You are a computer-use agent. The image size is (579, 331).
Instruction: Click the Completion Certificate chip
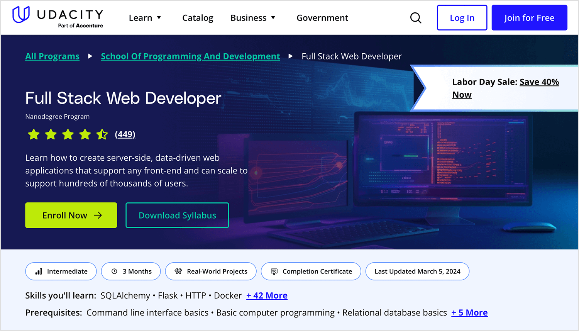coord(311,271)
